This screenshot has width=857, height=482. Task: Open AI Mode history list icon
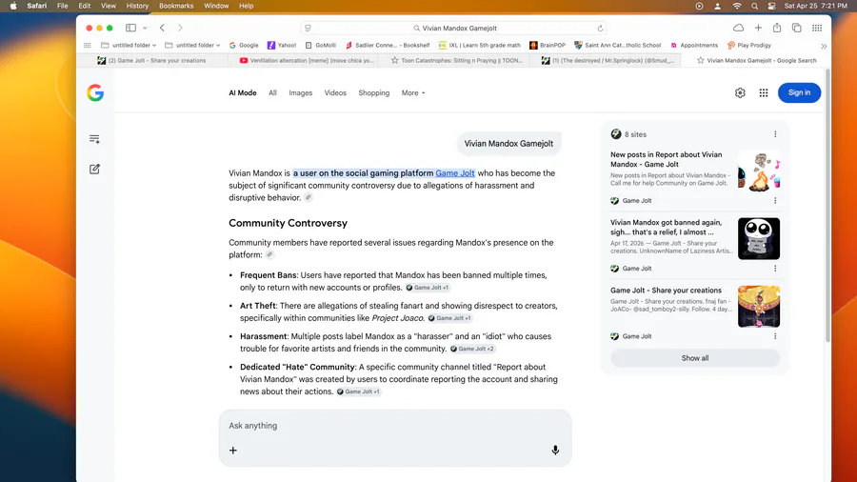point(95,139)
